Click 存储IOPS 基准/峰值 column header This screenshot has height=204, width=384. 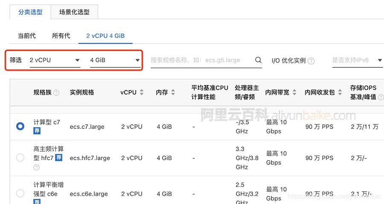(363, 92)
